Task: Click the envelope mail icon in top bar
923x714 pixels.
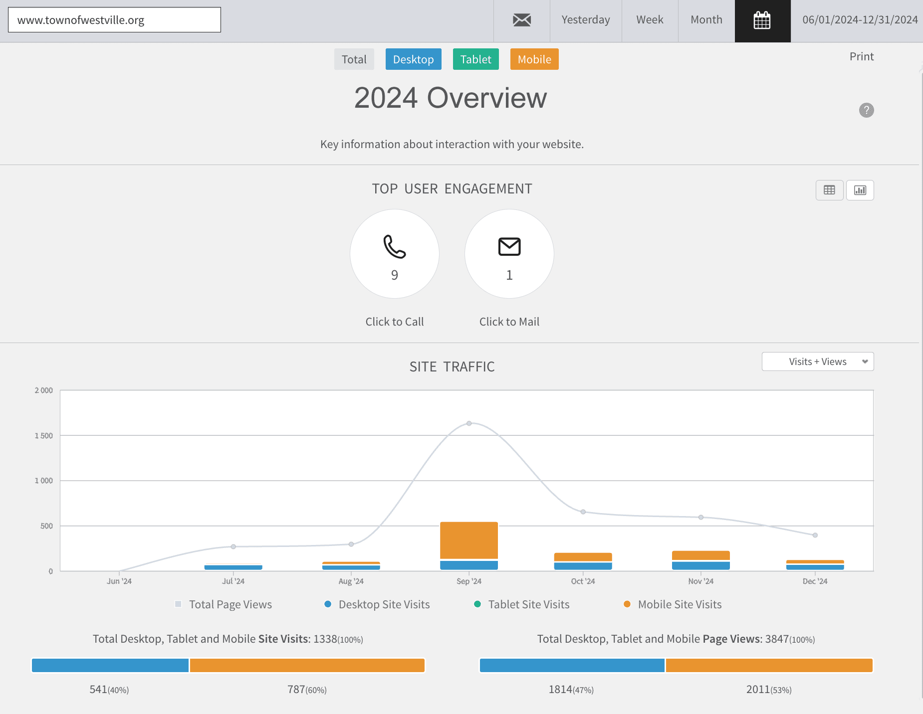Action: pyautogui.click(x=522, y=20)
